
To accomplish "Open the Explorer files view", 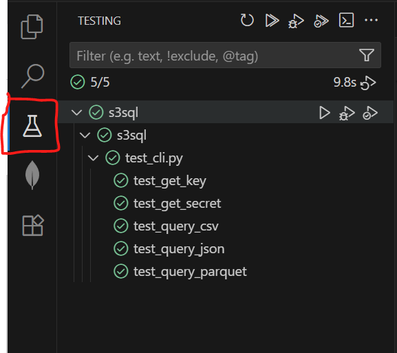I will click(32, 27).
